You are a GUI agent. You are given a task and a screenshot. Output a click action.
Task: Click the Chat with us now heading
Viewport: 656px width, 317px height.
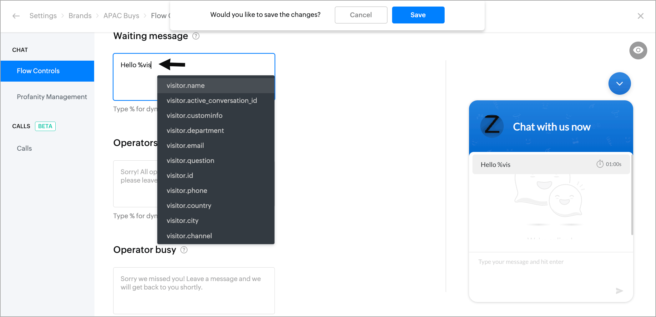(x=552, y=127)
